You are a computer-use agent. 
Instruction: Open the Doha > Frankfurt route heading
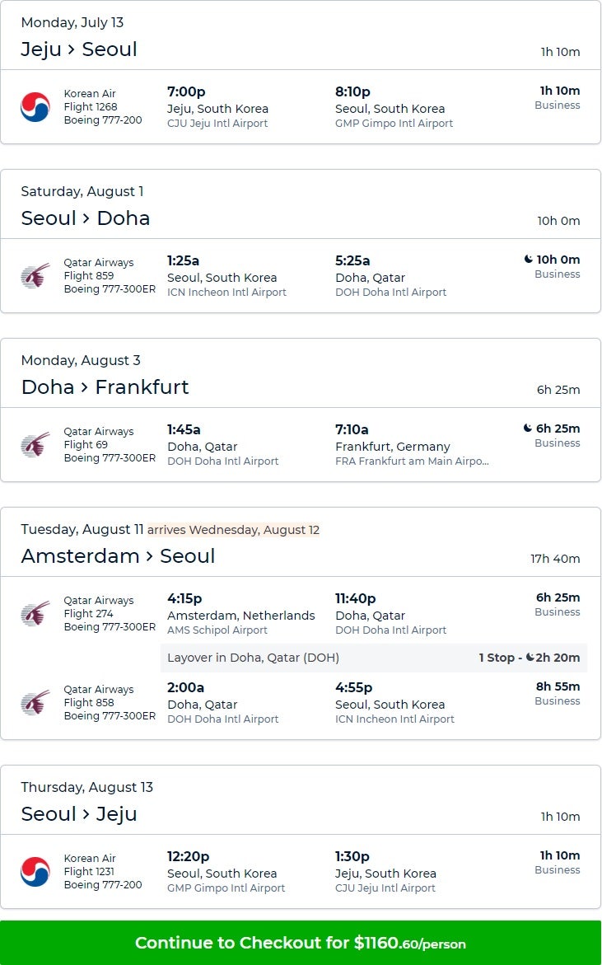click(x=105, y=387)
